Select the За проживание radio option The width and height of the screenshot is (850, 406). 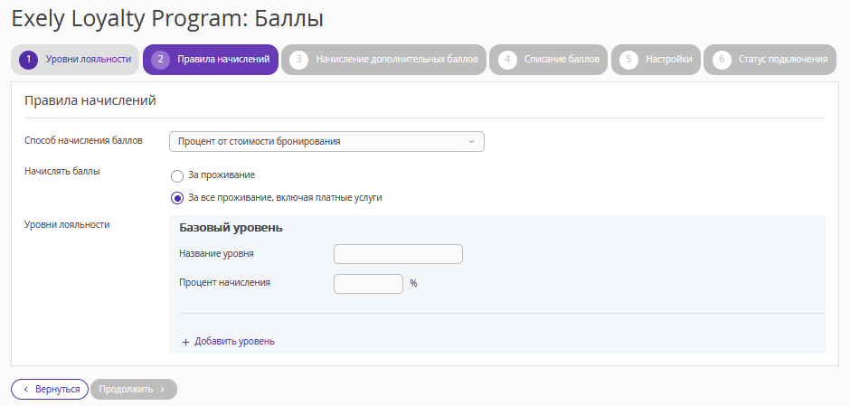[x=176, y=176]
